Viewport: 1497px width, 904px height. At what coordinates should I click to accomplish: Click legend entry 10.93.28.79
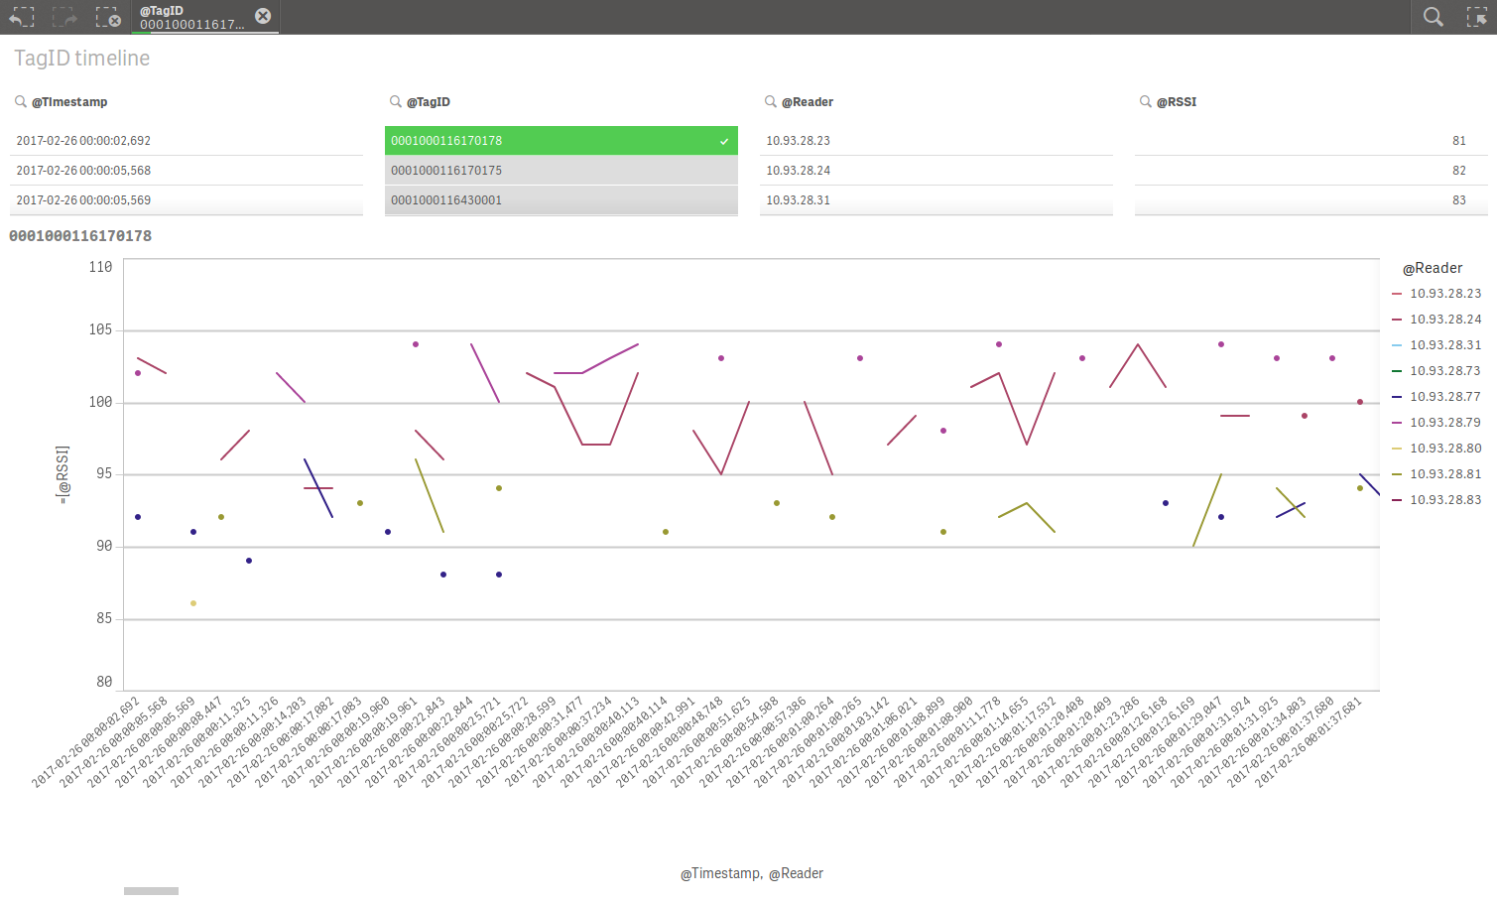click(x=1436, y=423)
